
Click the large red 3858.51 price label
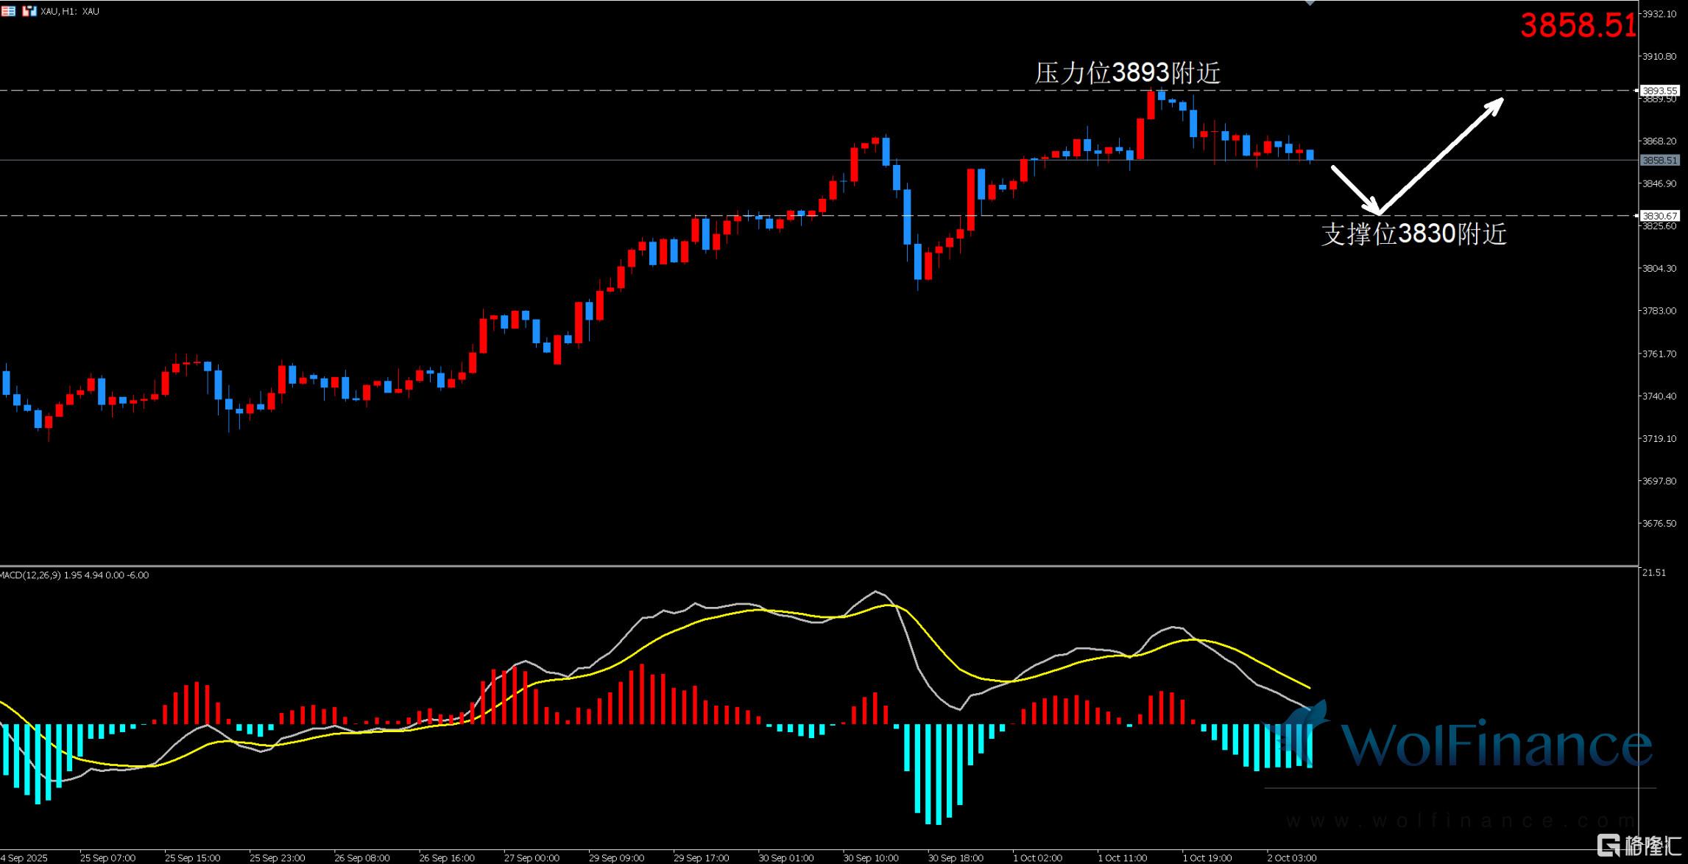click(x=1578, y=26)
